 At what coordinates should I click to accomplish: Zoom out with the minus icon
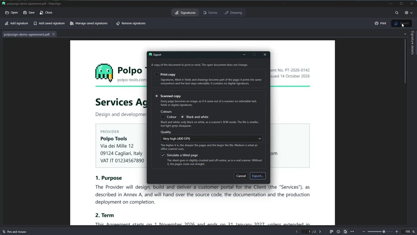coord(364,232)
